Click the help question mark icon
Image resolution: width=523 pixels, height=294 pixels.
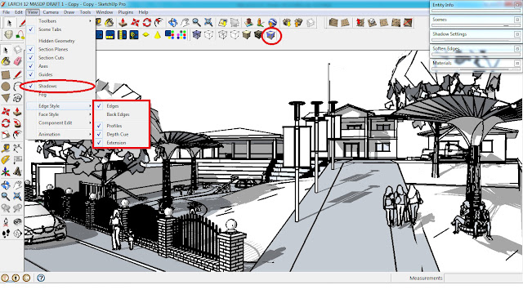click(x=41, y=278)
